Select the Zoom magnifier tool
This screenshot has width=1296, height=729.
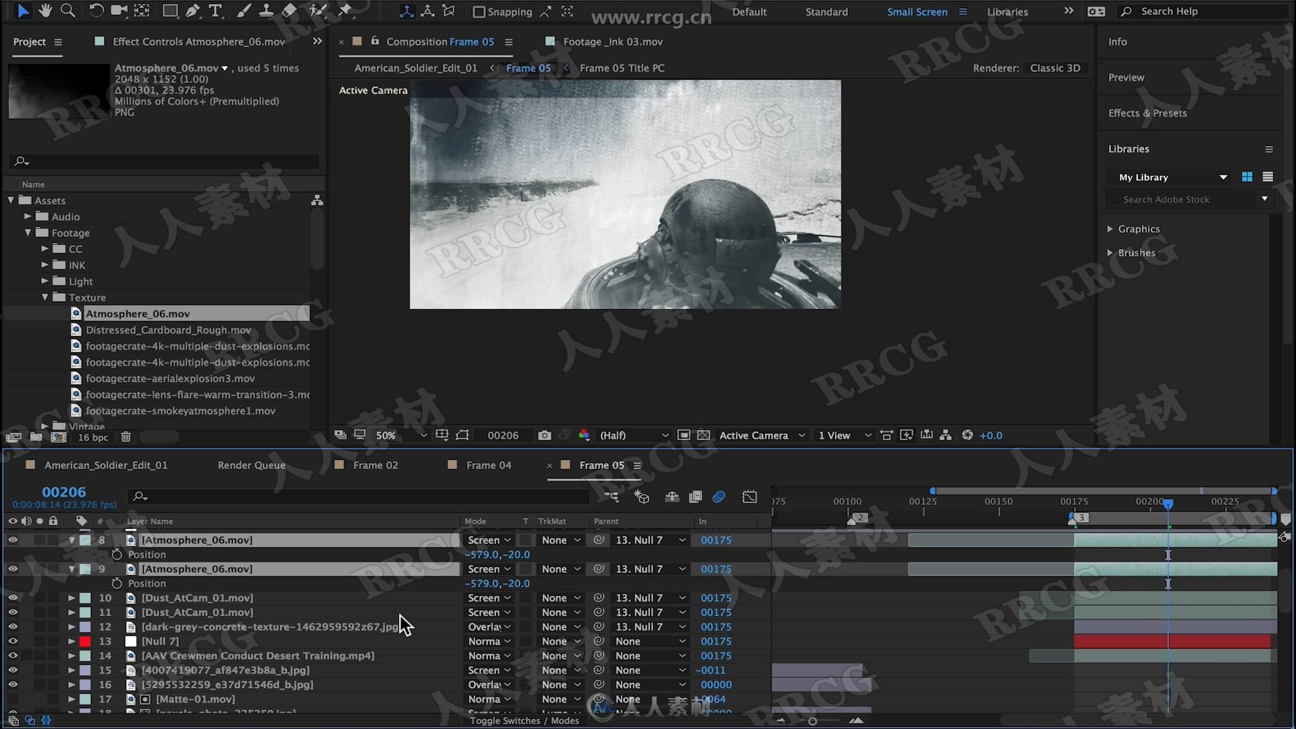click(x=67, y=10)
